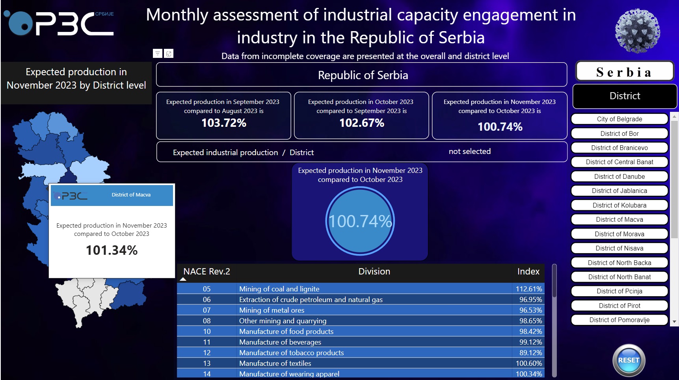
Task: Click the РЗС СРБИЈЕ logo
Action: click(59, 24)
